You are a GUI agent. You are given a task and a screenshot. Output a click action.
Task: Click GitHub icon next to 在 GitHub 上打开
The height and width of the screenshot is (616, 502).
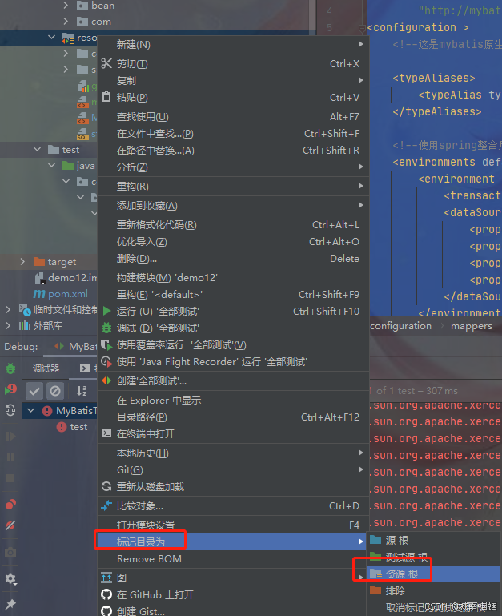tap(106, 594)
